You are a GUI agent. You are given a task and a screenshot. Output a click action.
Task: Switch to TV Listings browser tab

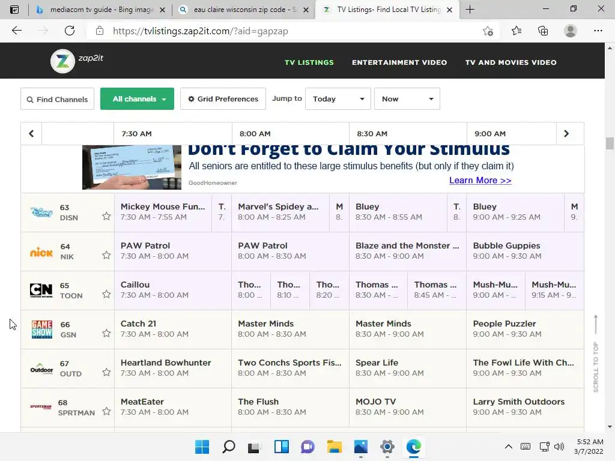point(386,10)
